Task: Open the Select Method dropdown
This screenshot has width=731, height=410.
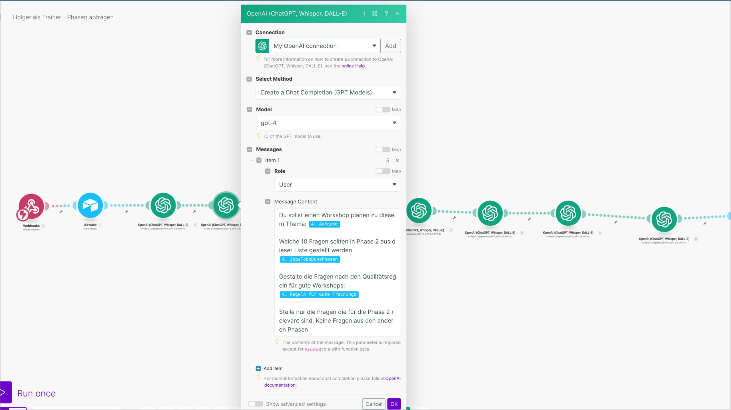Action: click(328, 92)
